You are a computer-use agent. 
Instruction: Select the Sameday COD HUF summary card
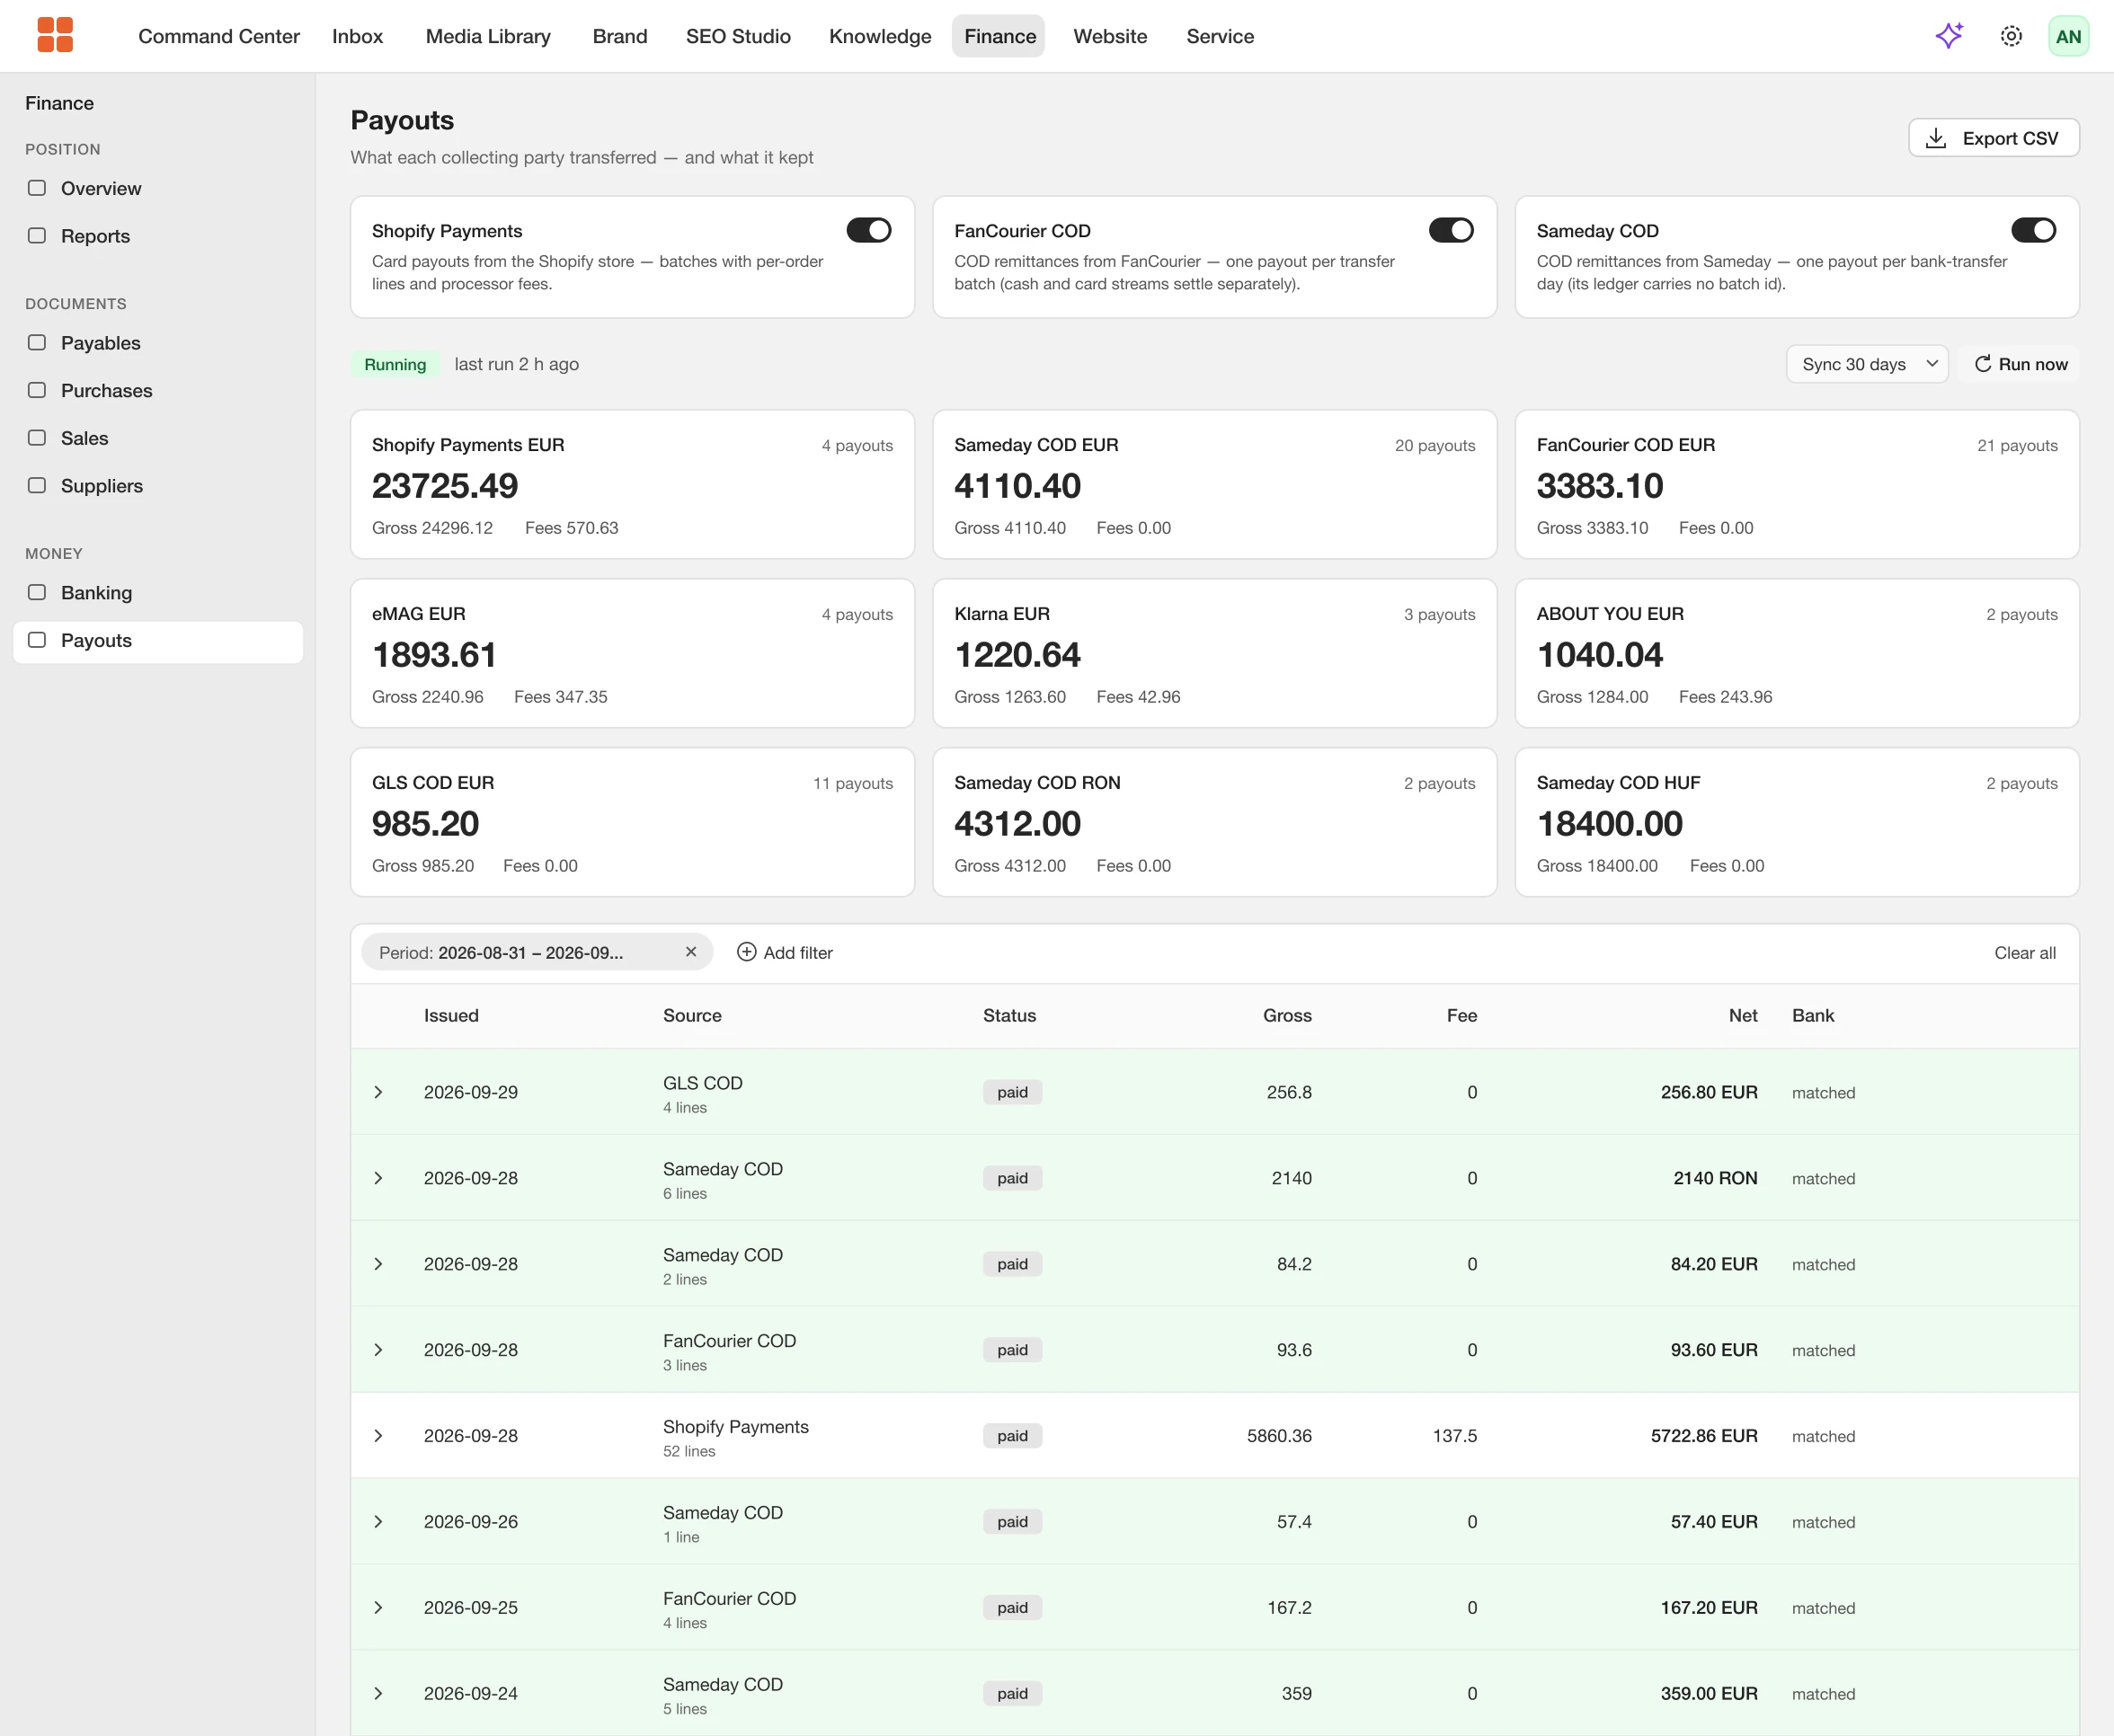pos(1797,822)
